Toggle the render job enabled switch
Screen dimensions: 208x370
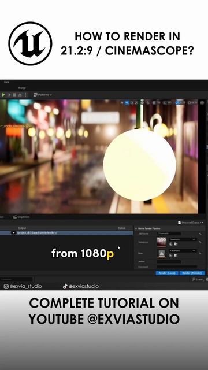(14, 233)
